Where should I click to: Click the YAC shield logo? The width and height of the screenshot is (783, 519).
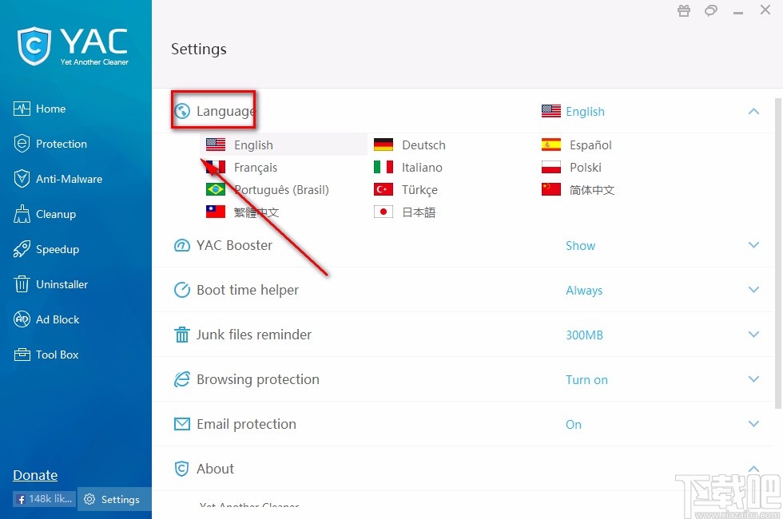pyautogui.click(x=34, y=46)
